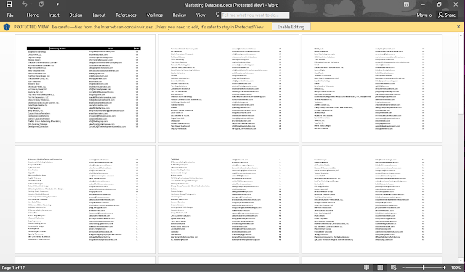Click the Undo arrow icon
465x272 pixels.
tap(24, 4)
